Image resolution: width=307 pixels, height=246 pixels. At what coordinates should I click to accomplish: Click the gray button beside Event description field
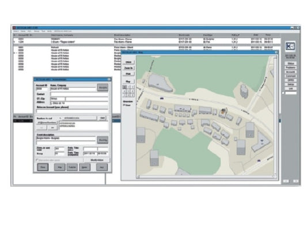coord(103,140)
